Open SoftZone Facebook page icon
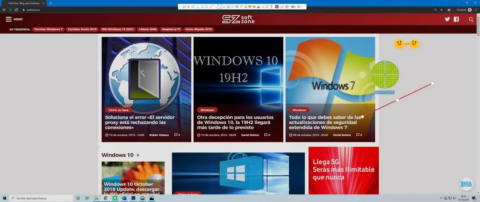The width and height of the screenshot is (480, 202). pos(456,20)
